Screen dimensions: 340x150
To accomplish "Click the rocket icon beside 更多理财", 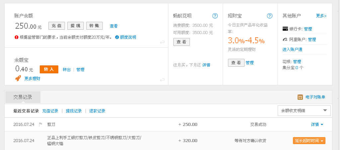I will (18, 78).
